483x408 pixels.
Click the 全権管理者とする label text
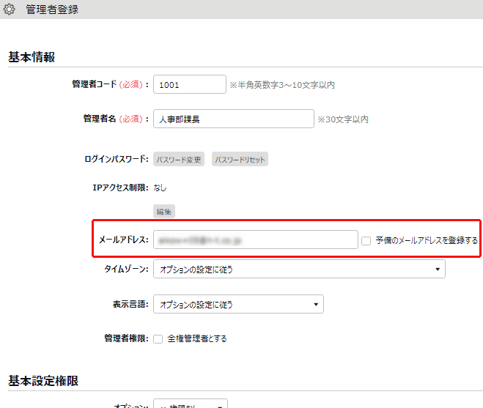click(197, 338)
